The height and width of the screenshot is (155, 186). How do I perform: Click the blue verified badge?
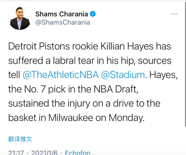[x=93, y=14]
